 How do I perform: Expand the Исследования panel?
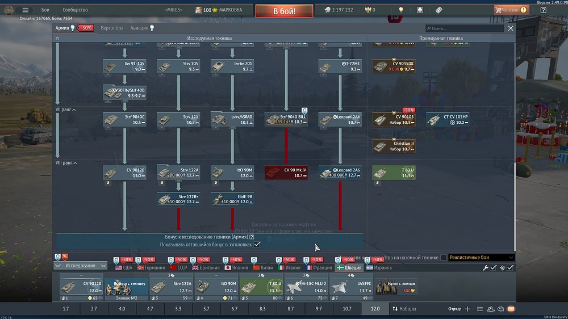pos(80,266)
